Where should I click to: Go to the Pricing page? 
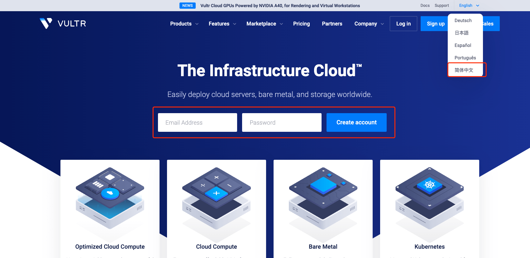click(x=301, y=24)
